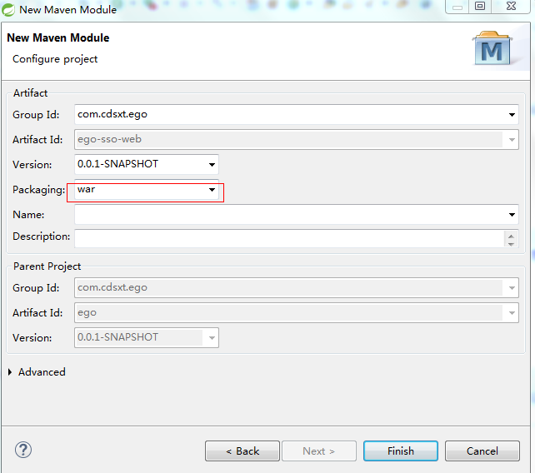The image size is (535, 473).
Task: Open the Name field dropdown arrow
Action: [x=512, y=215]
